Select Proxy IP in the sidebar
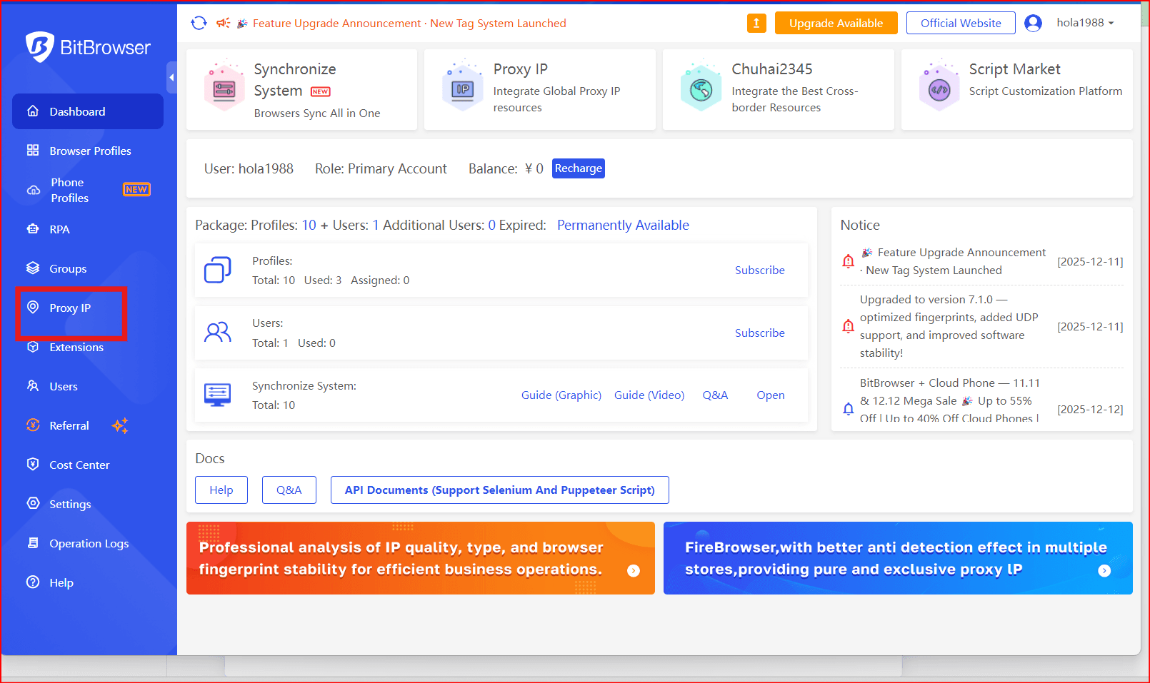The image size is (1150, 683). tap(70, 308)
